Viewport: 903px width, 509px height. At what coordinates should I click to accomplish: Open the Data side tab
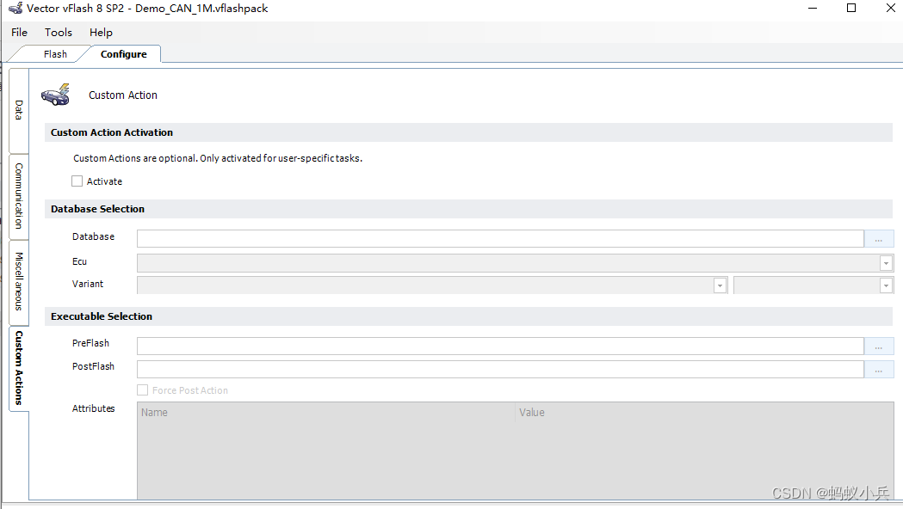click(x=19, y=110)
